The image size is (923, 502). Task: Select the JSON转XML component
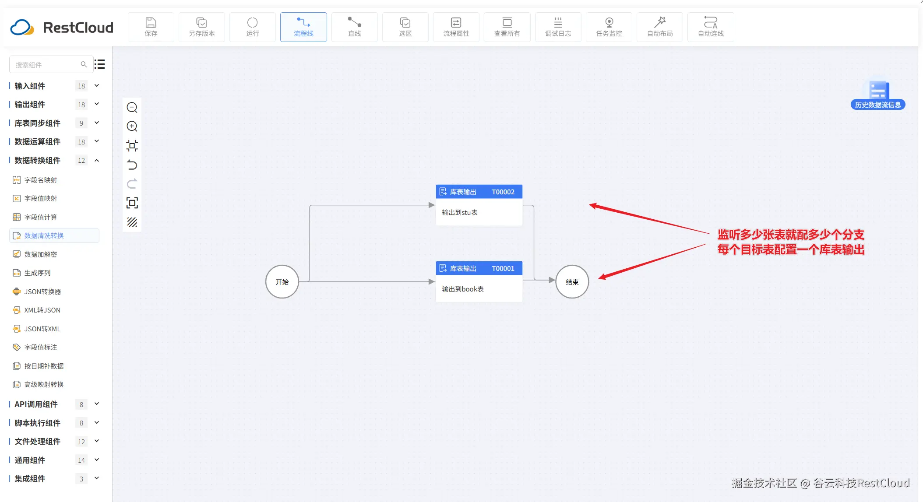point(54,329)
